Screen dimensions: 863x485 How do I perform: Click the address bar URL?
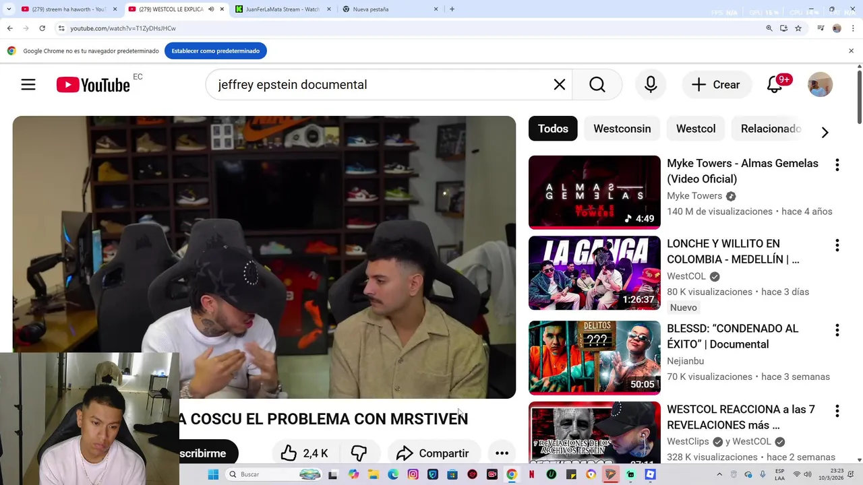(x=123, y=28)
